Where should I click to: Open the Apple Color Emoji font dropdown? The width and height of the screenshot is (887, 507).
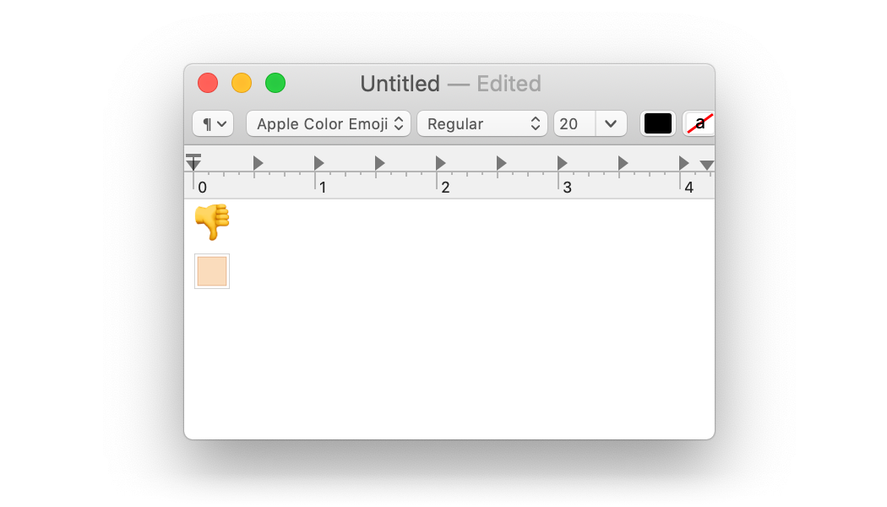tap(329, 123)
